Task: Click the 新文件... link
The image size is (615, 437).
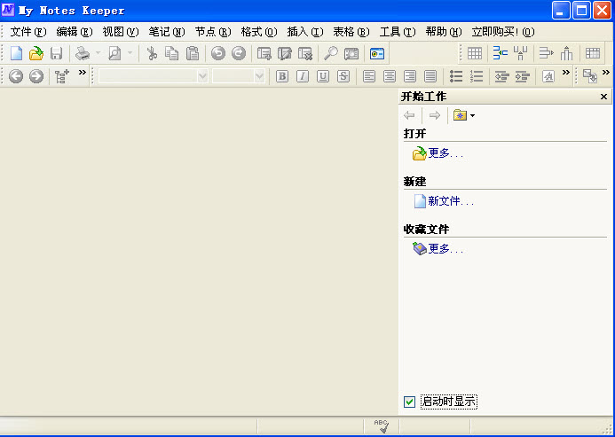Action: pos(450,201)
